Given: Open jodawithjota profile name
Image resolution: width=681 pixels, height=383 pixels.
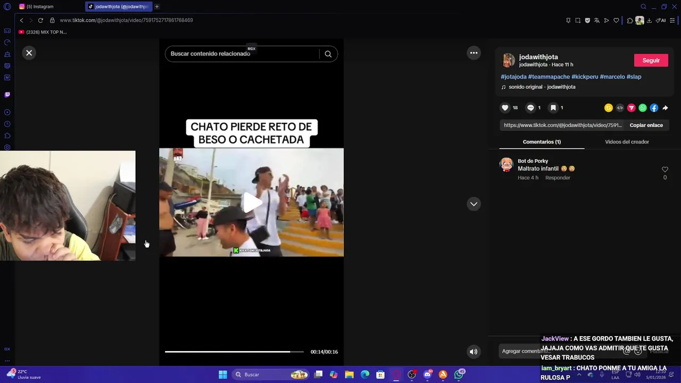Looking at the screenshot, I should [x=538, y=57].
